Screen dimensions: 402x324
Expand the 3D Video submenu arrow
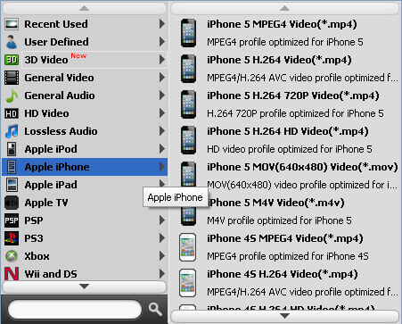tap(162, 60)
